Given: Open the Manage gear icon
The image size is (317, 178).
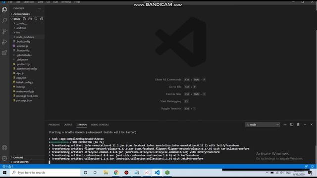Looking at the screenshot, I should [x=4, y=158].
